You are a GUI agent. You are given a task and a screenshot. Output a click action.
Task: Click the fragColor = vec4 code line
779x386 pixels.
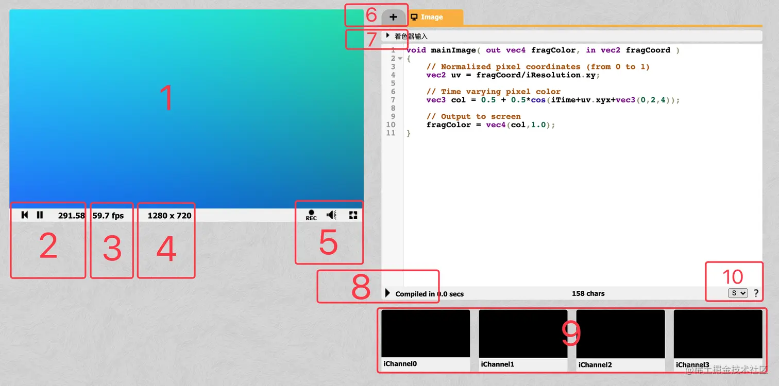point(490,125)
